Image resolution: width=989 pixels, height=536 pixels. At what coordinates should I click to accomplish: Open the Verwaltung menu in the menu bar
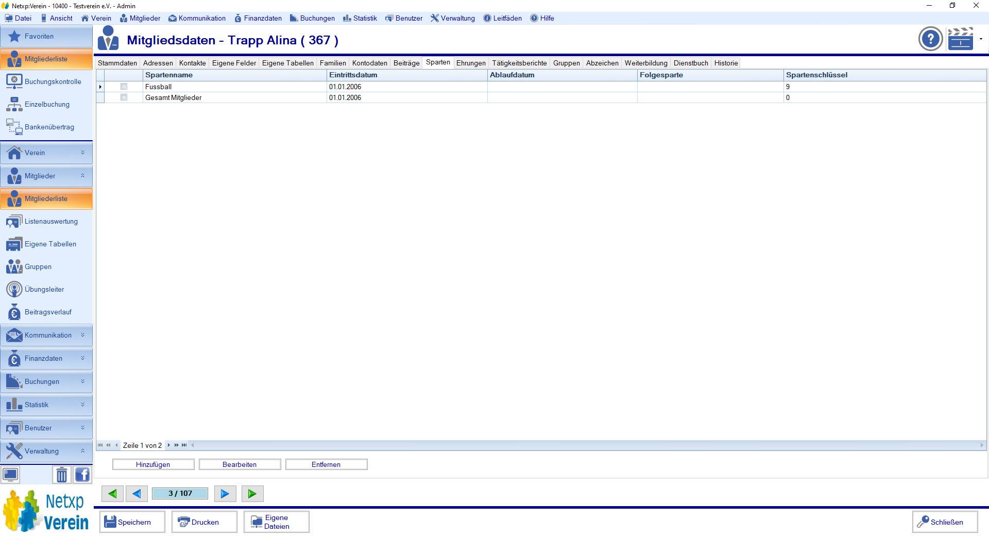click(453, 18)
